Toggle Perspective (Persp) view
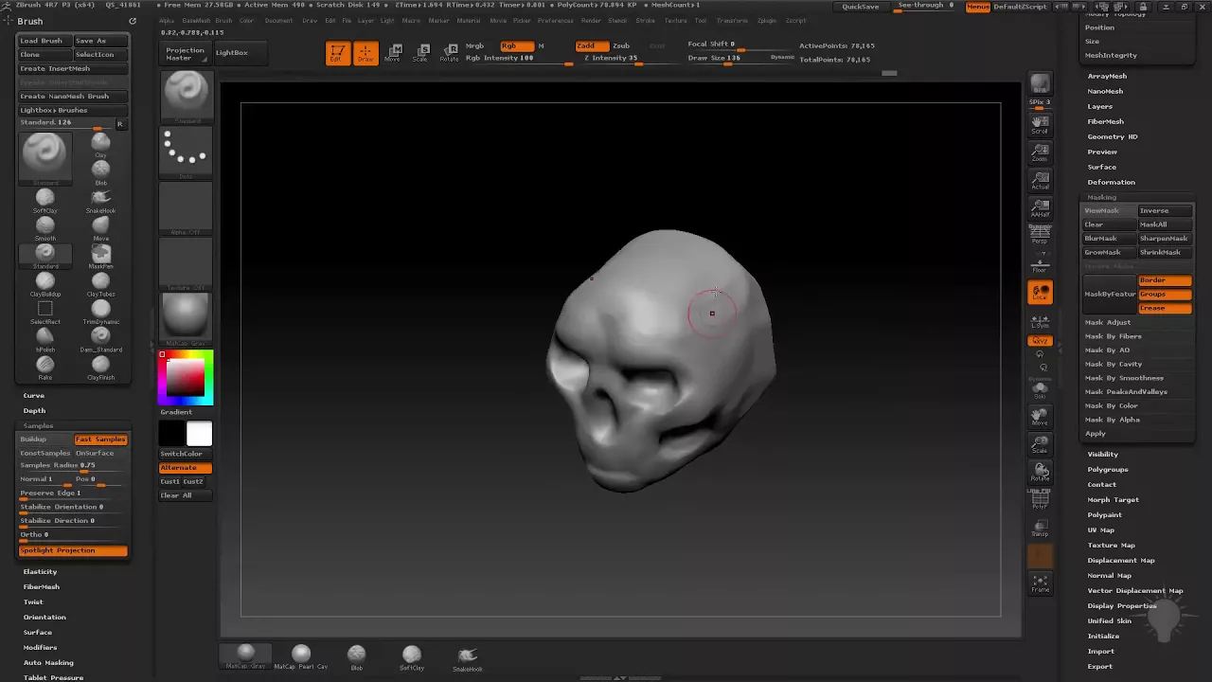 pyautogui.click(x=1040, y=234)
